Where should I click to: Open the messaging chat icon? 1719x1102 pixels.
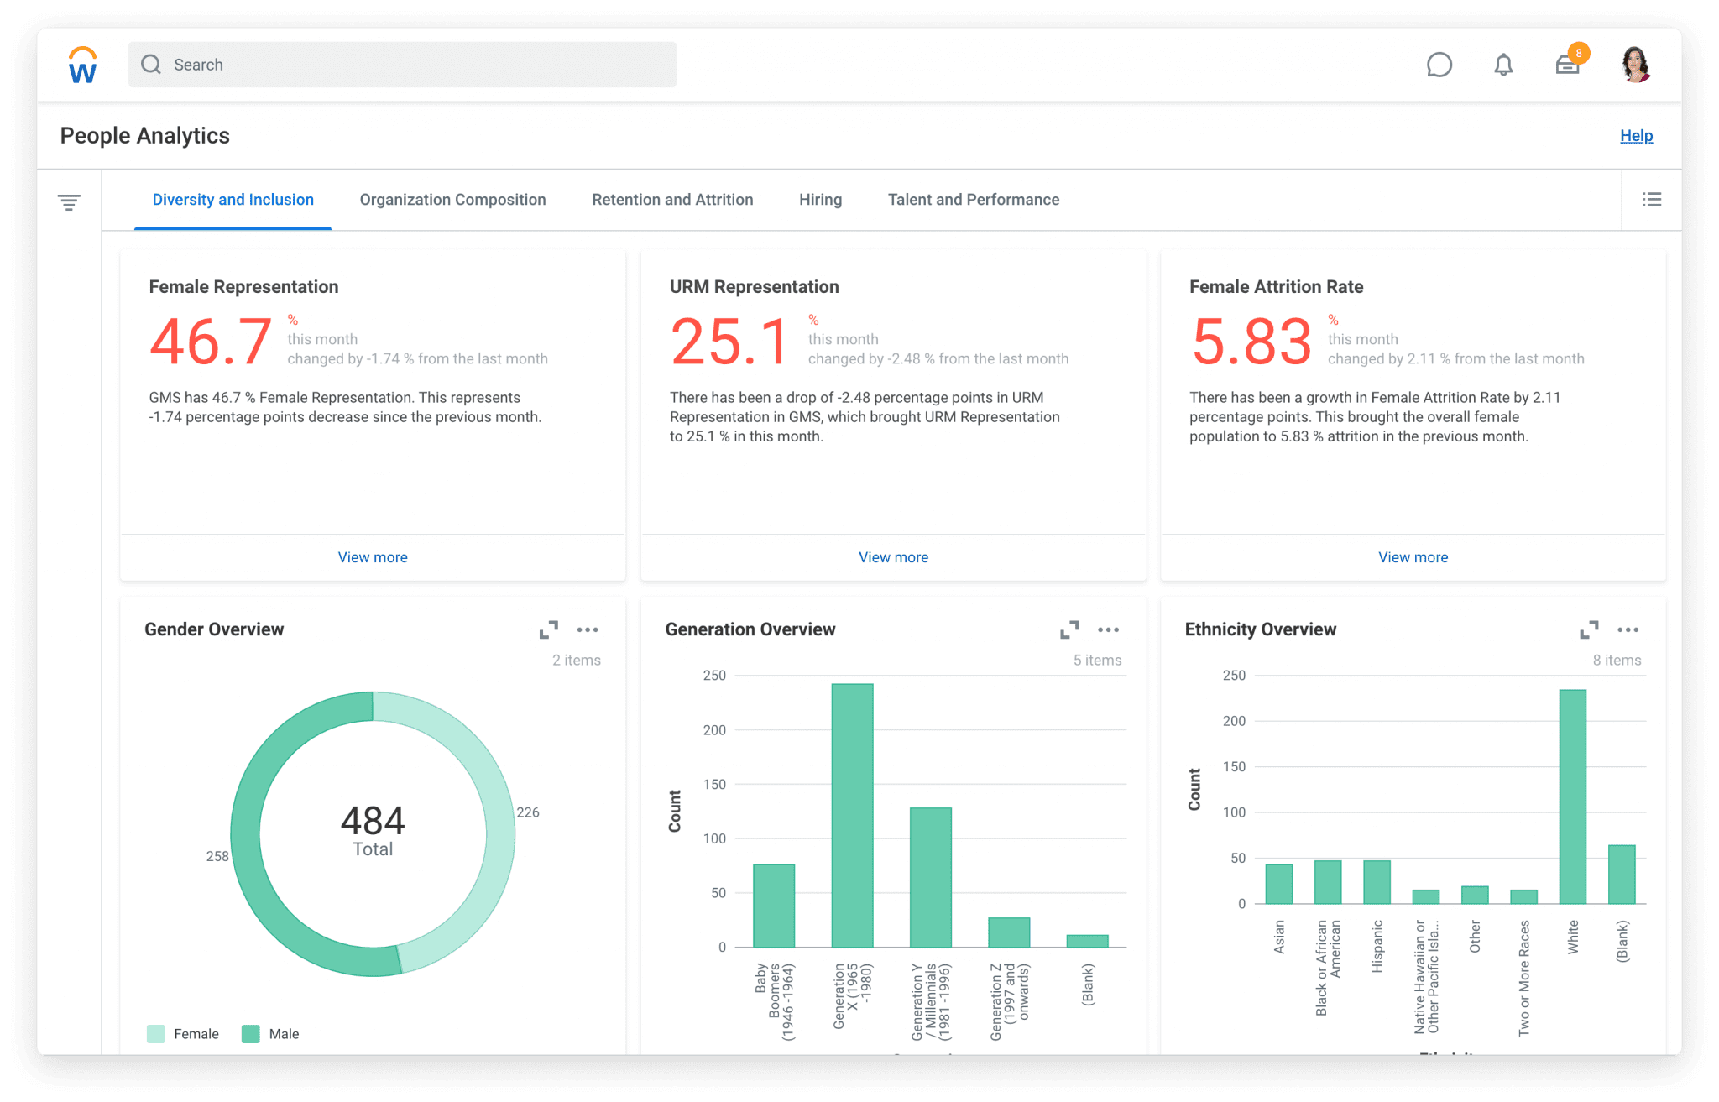pyautogui.click(x=1439, y=65)
